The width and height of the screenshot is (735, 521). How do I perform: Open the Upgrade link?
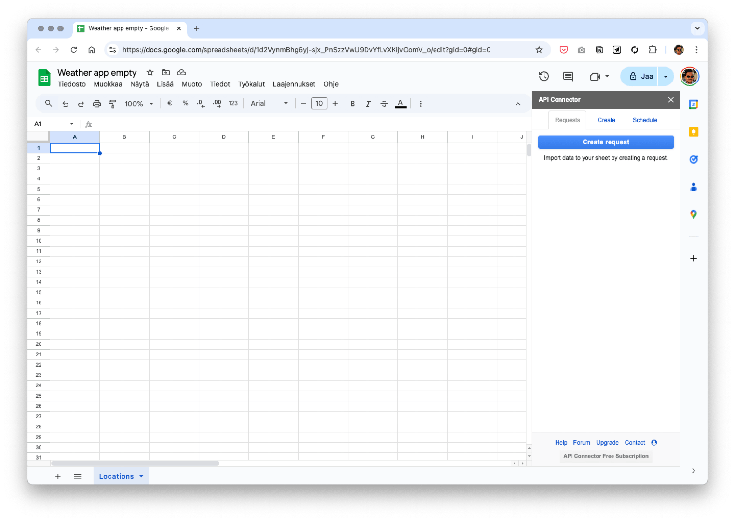607,443
